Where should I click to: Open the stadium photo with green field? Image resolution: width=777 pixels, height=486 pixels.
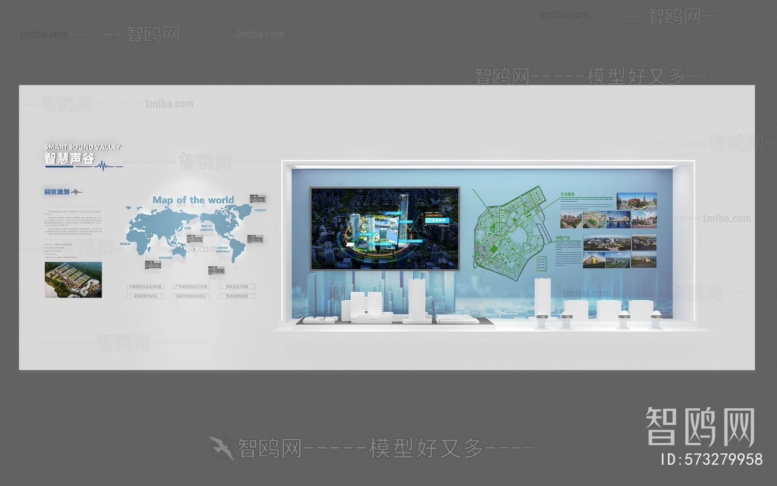[593, 220]
